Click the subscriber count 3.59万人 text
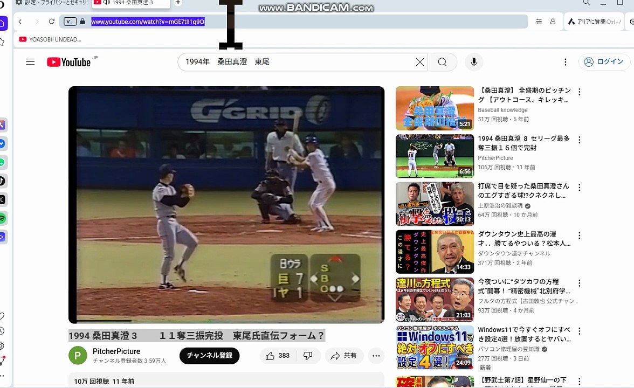This screenshot has height=388, width=634. 129,361
